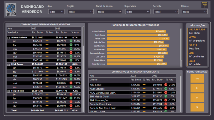Image resolution: width=214 pixels, height=120 pixels.
Task: Click the Total value $62.054.305
Action: pos(37,111)
